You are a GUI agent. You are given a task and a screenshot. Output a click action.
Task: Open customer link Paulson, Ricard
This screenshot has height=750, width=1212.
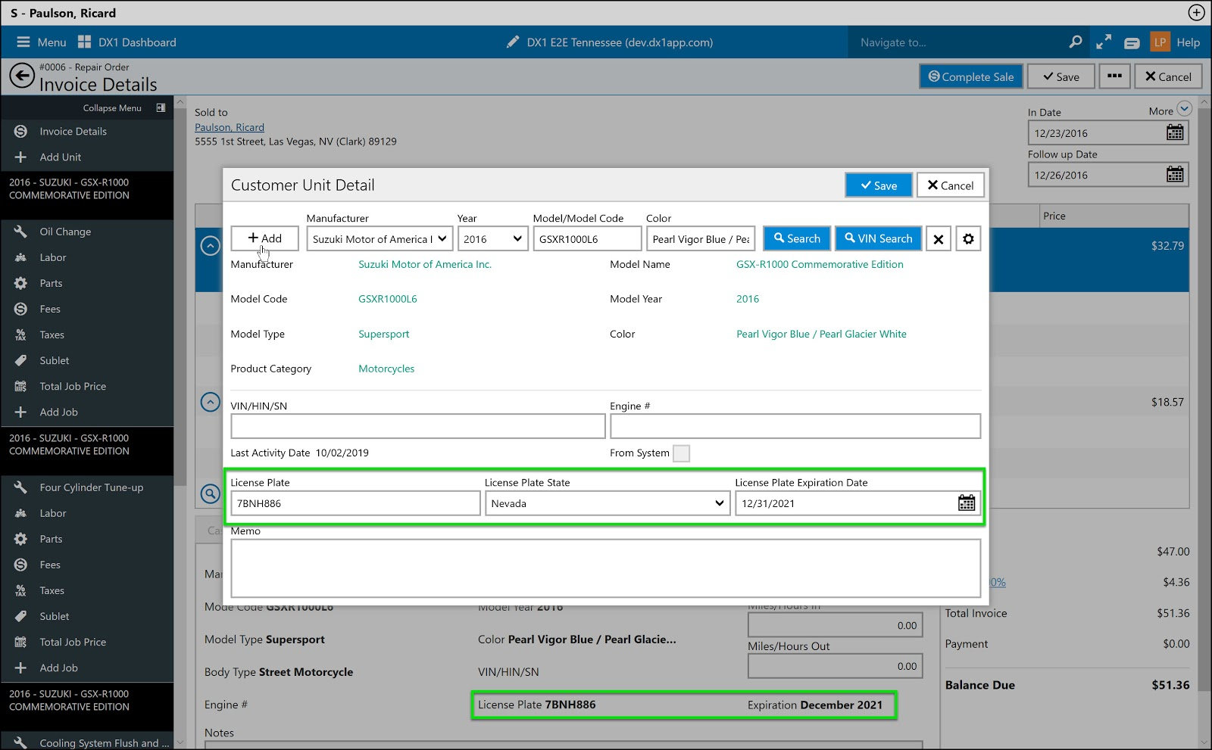point(230,127)
